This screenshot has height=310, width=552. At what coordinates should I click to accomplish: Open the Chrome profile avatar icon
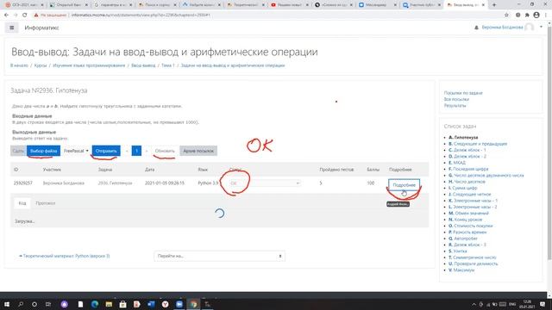point(536,15)
